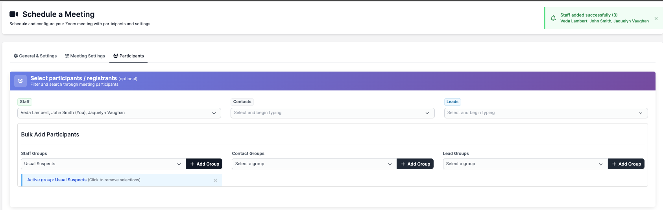This screenshot has width=663, height=210.
Task: Expand the Staff selection dropdown
Action: click(119, 113)
